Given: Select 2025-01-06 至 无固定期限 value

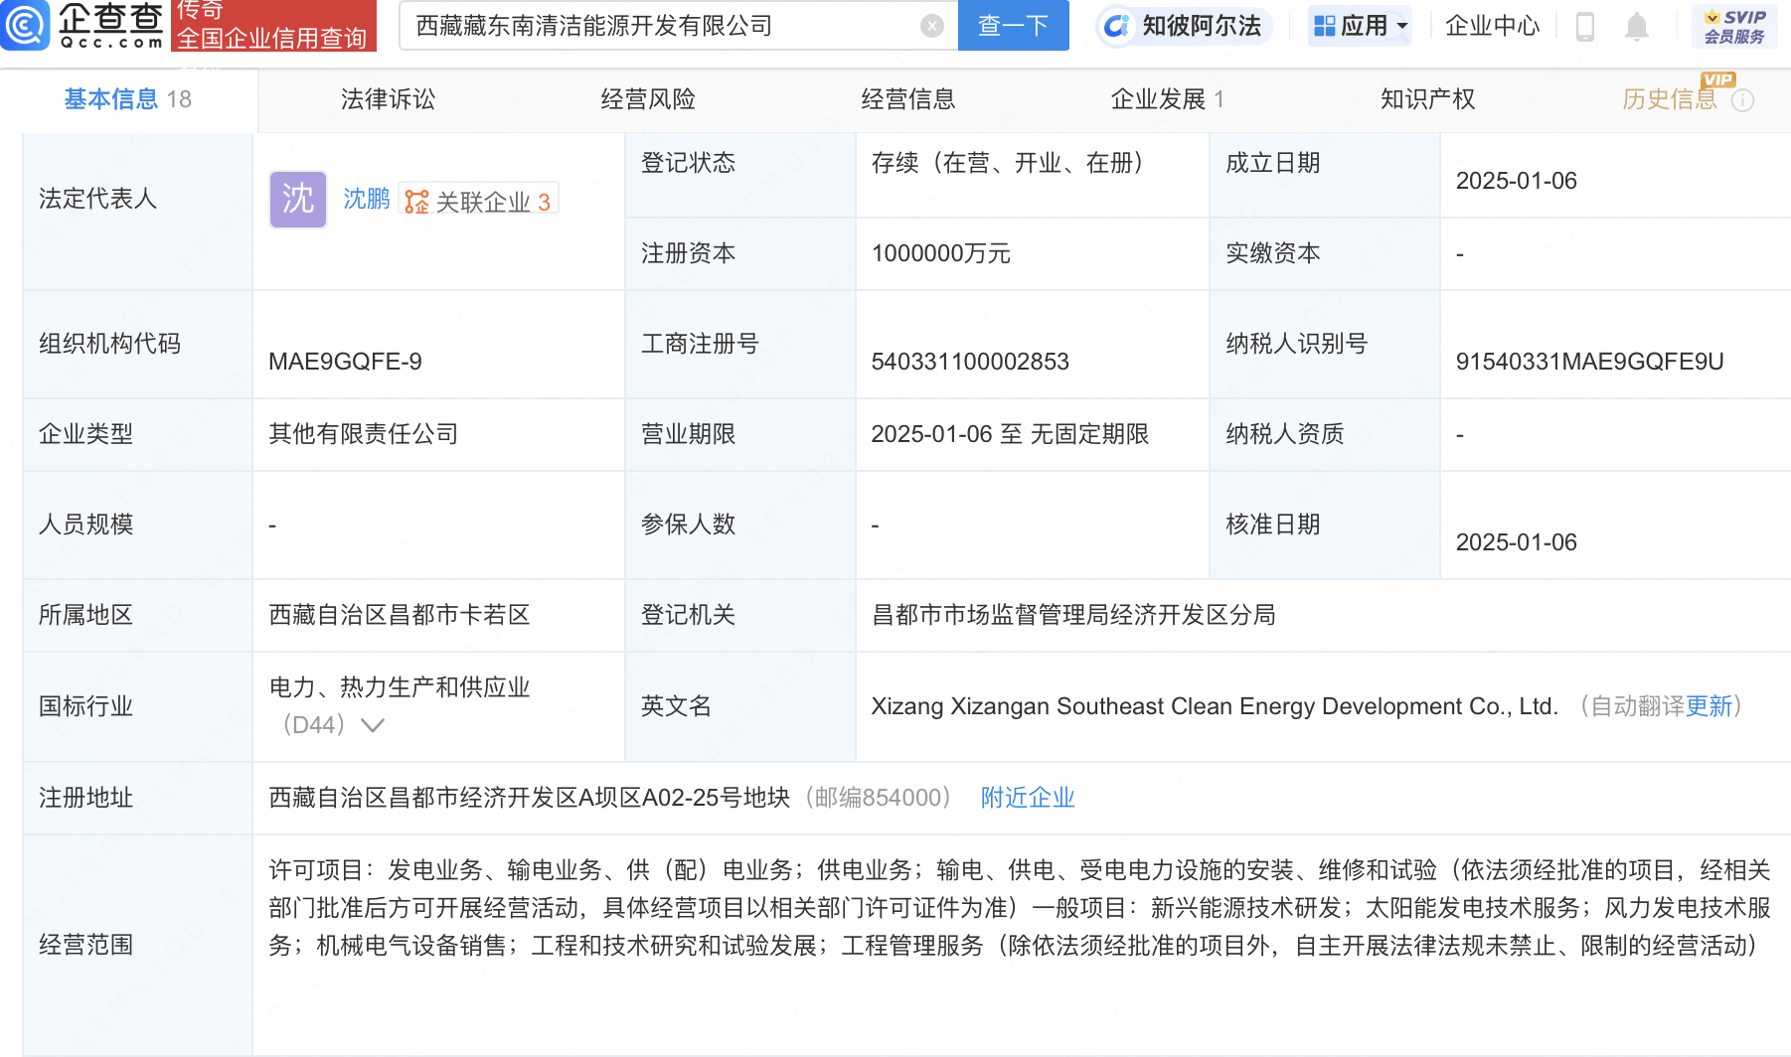Looking at the screenshot, I should [1010, 434].
